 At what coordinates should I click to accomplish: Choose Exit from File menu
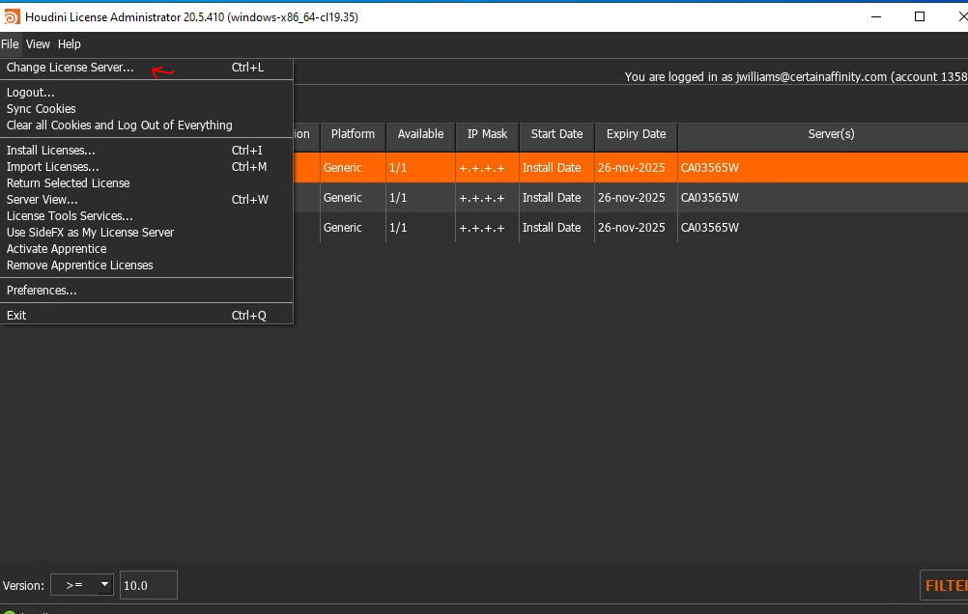coord(146,316)
